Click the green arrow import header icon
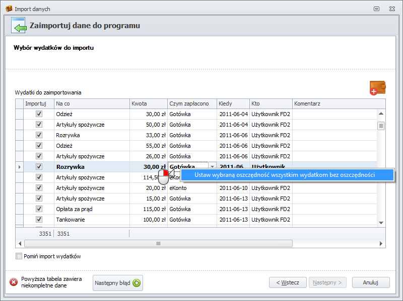 [19, 26]
